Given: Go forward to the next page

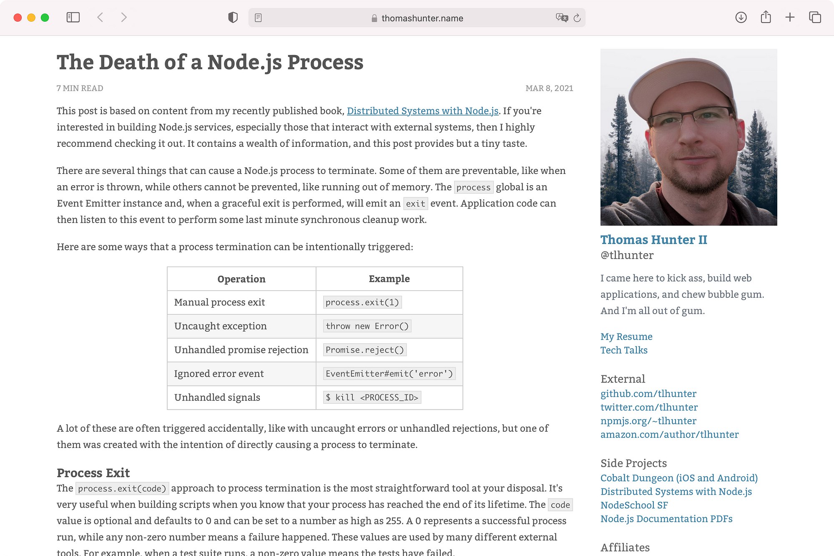Looking at the screenshot, I should [x=123, y=18].
